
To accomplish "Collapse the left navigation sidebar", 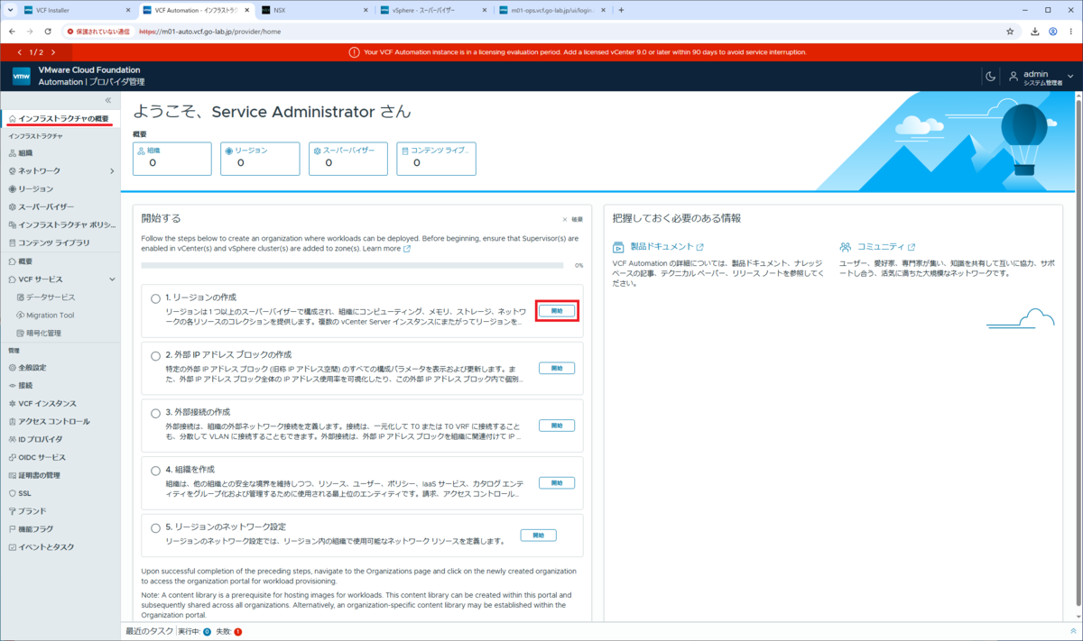I will click(x=108, y=100).
